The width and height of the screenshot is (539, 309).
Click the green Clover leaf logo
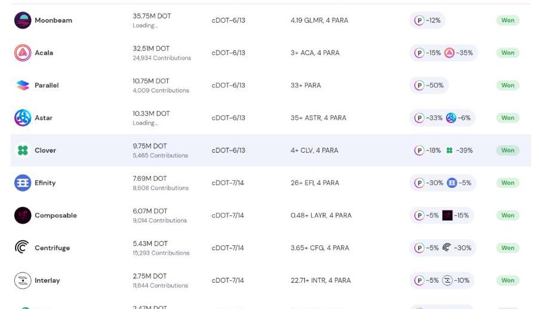[23, 150]
